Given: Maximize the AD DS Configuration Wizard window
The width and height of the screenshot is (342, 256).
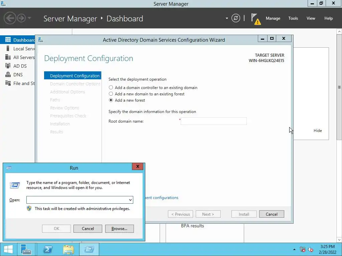Looking at the screenshot, I should coord(272,39).
